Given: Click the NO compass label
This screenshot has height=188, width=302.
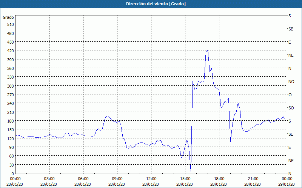Looking at the screenshot, I should coord(291,82).
